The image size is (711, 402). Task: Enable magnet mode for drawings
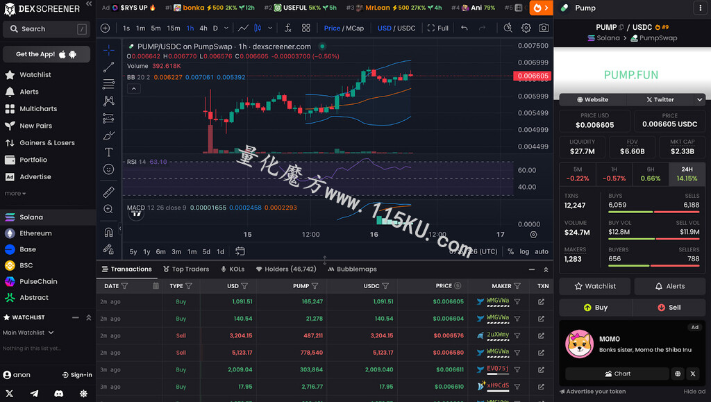pos(108,232)
